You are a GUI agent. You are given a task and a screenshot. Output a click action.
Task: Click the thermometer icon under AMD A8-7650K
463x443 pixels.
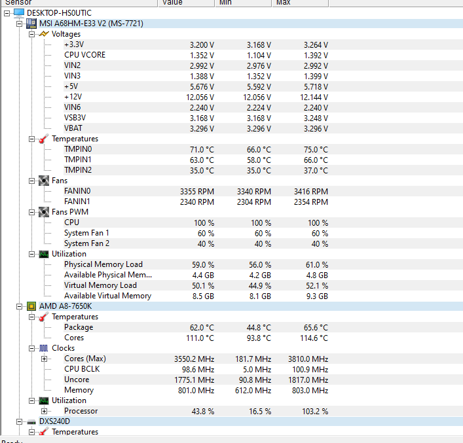[x=43, y=317]
